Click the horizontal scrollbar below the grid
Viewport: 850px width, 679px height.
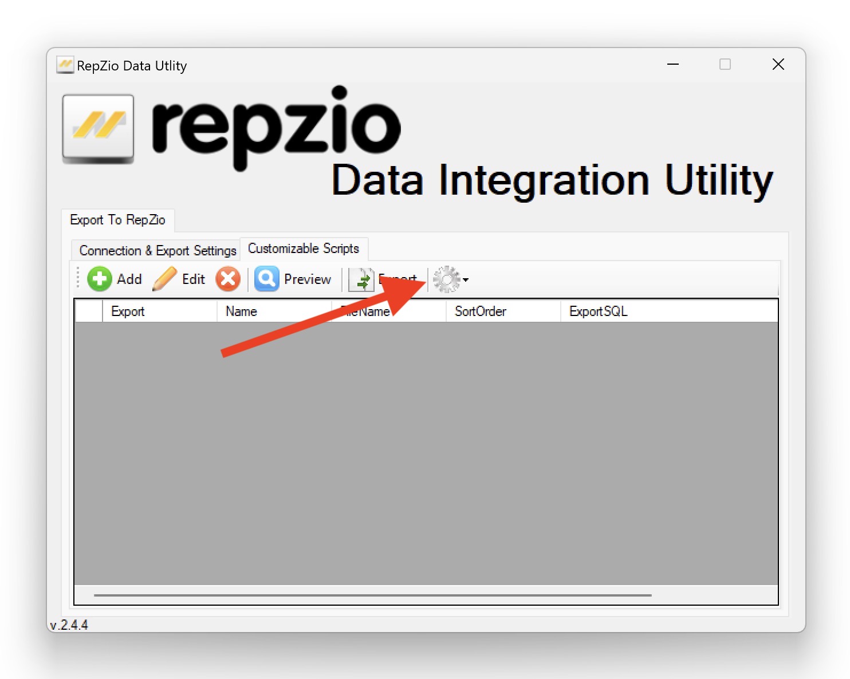click(x=372, y=595)
